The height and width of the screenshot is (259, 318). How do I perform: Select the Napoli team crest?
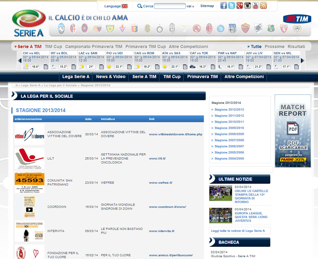point(220,28)
